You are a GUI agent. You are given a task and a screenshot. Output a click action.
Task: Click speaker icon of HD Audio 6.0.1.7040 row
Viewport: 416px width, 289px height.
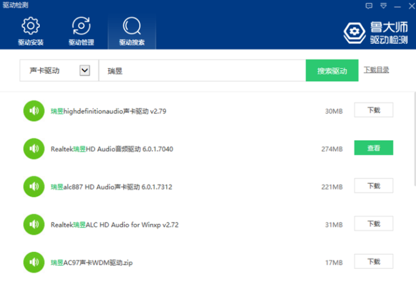tap(34, 149)
